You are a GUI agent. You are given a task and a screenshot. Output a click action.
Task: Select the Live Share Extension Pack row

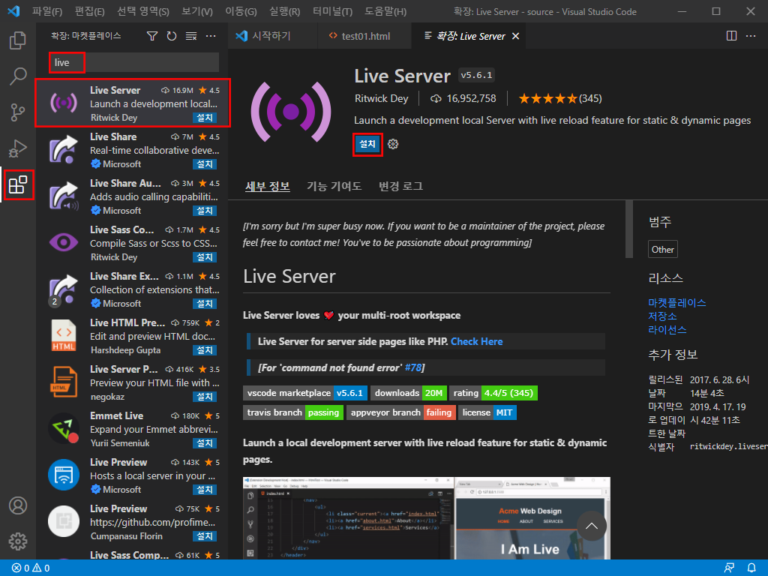[132, 290]
